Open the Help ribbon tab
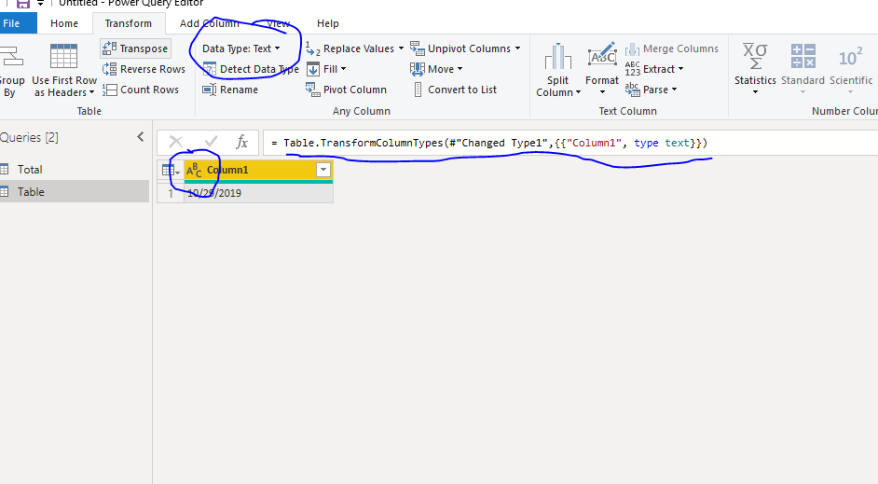The image size is (878, 484). click(327, 23)
